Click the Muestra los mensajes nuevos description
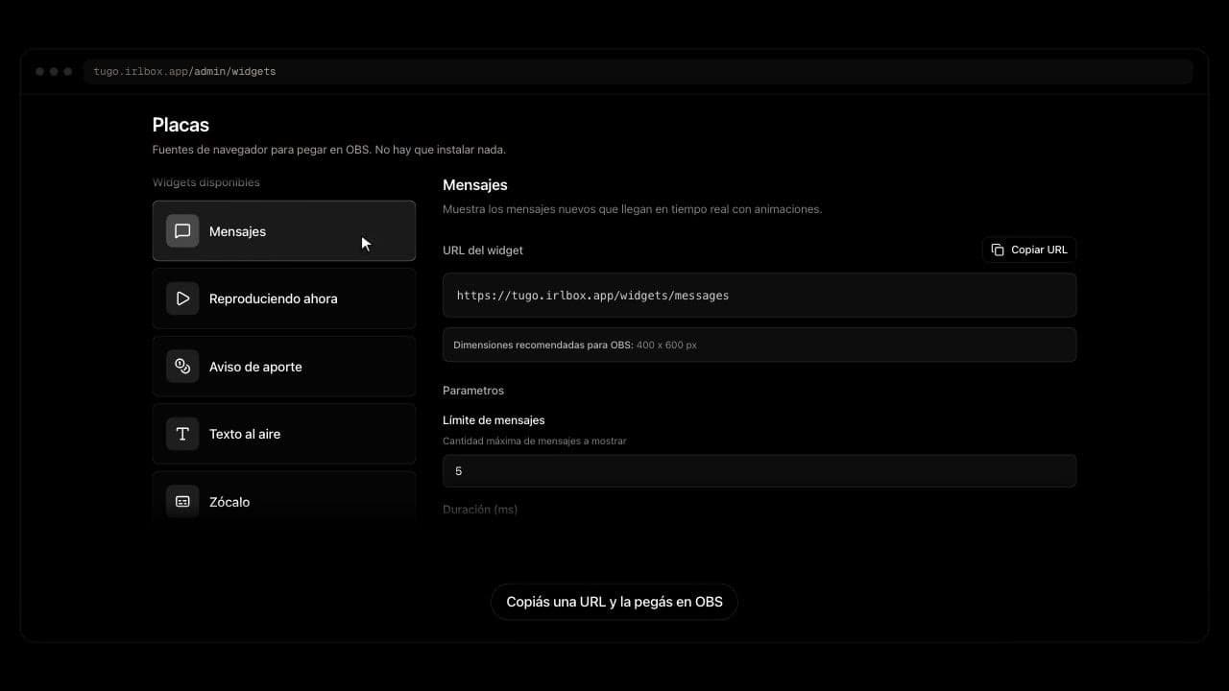The image size is (1229, 691). click(x=633, y=209)
